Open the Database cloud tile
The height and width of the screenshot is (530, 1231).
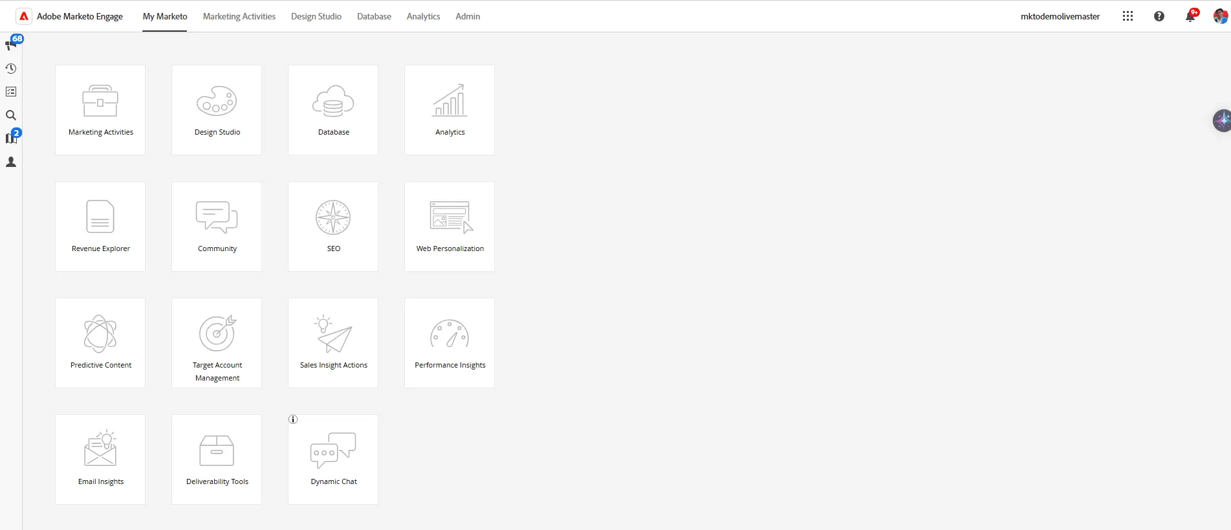[333, 110]
